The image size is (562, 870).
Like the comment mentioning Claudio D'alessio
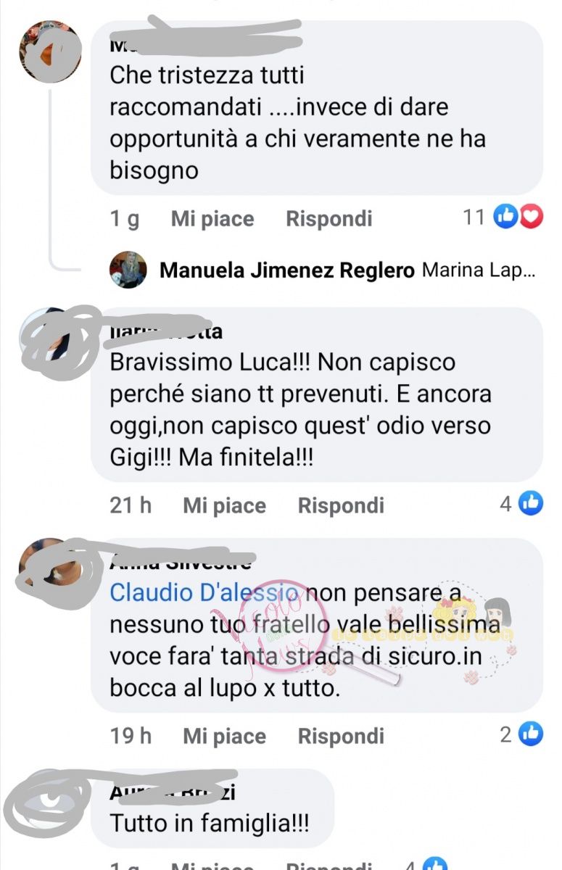click(x=224, y=737)
